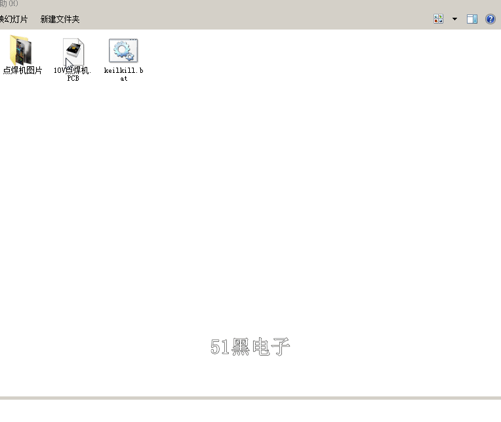Click the change view icon button
Viewport: 501px width, 422px height.
438,19
